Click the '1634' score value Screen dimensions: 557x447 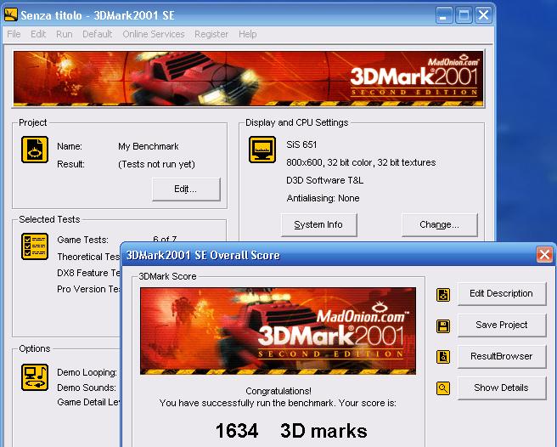point(237,431)
